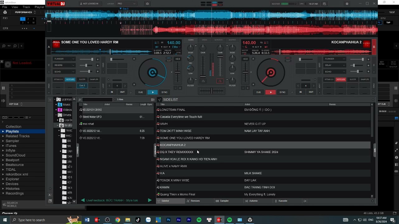
Task: Click the SYNC button on deck A
Action: click(164, 92)
